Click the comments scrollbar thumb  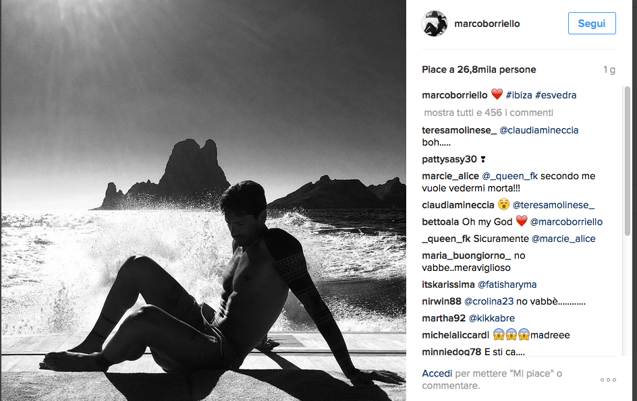click(x=627, y=160)
